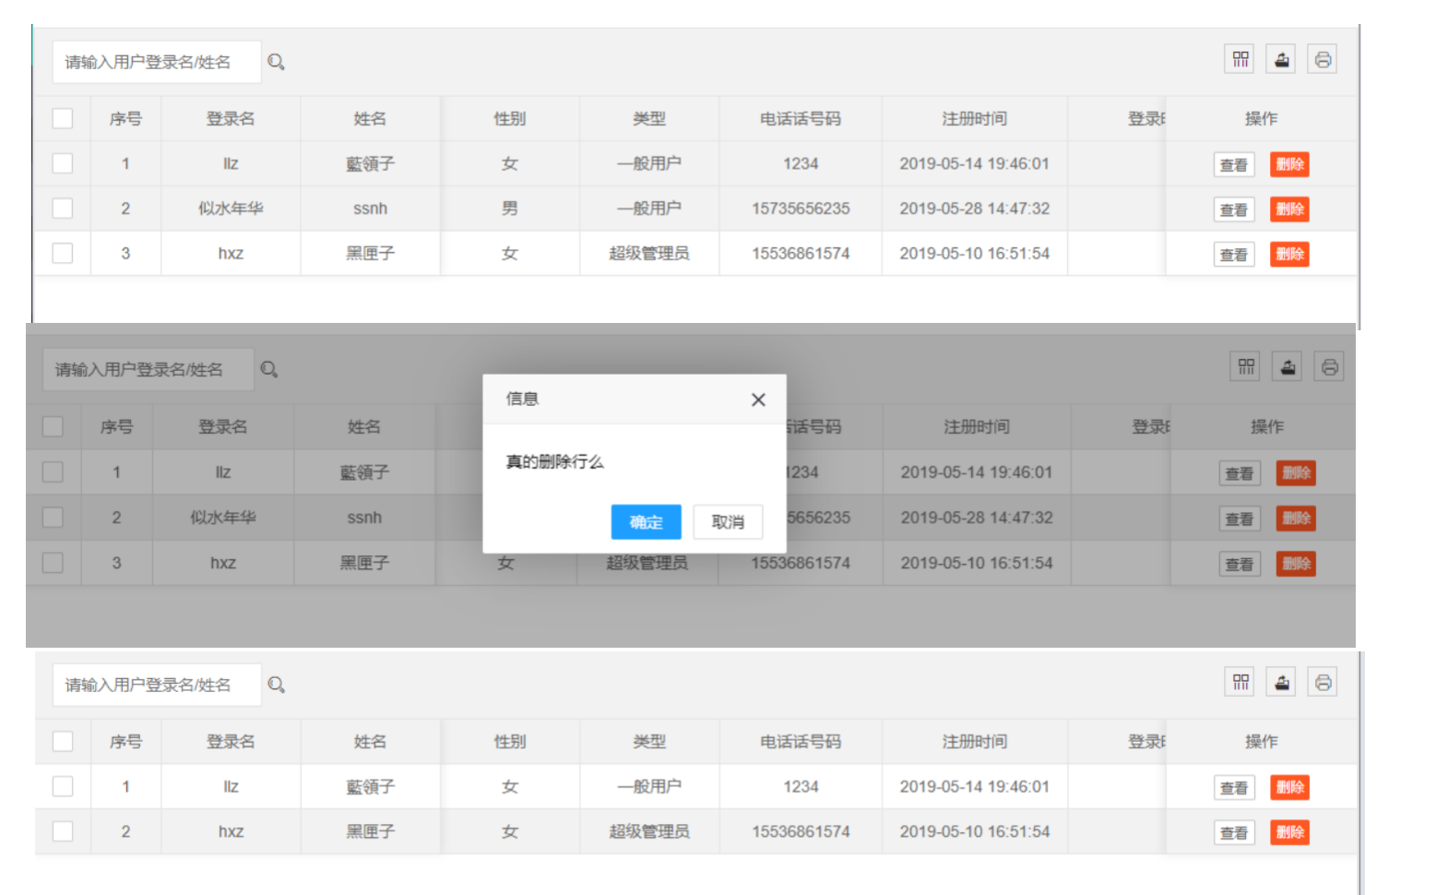Cancel deletion with the 取消 button

point(728,522)
